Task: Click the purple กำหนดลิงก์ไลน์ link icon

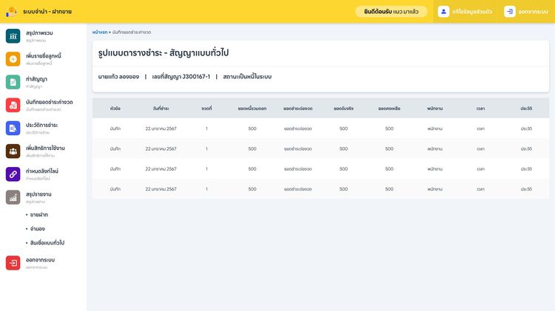Action: (13, 174)
